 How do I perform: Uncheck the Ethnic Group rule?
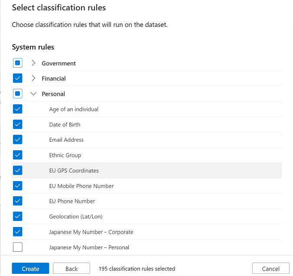click(18, 155)
